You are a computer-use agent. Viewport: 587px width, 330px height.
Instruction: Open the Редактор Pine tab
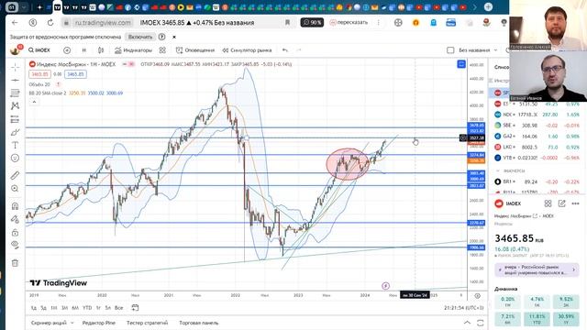[x=99, y=323]
